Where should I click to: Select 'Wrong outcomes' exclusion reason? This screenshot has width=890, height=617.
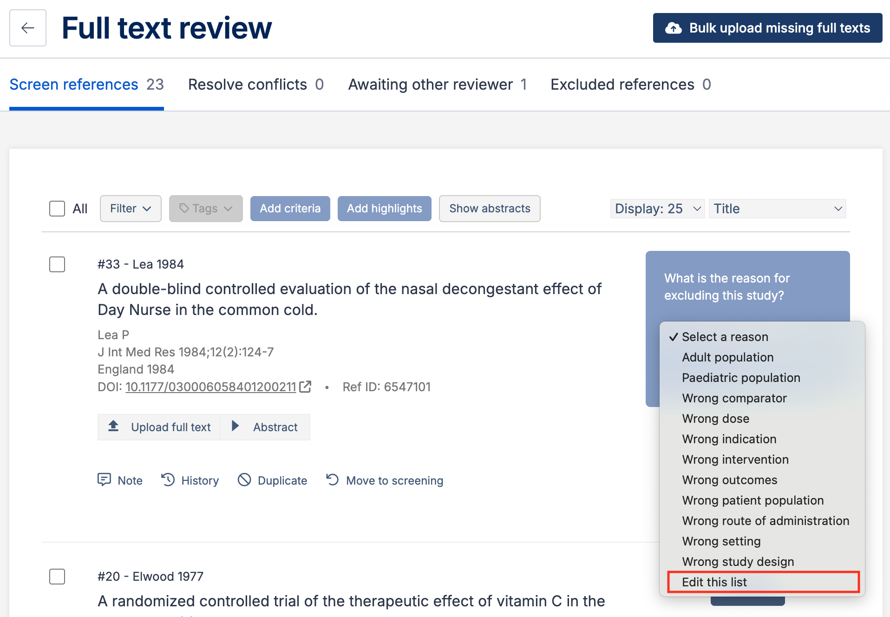(x=762, y=480)
